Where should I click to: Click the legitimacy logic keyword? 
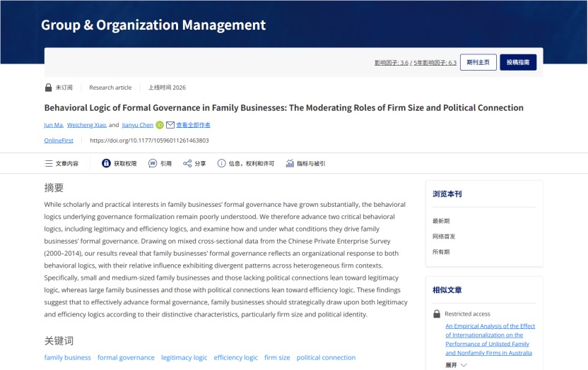184,357
